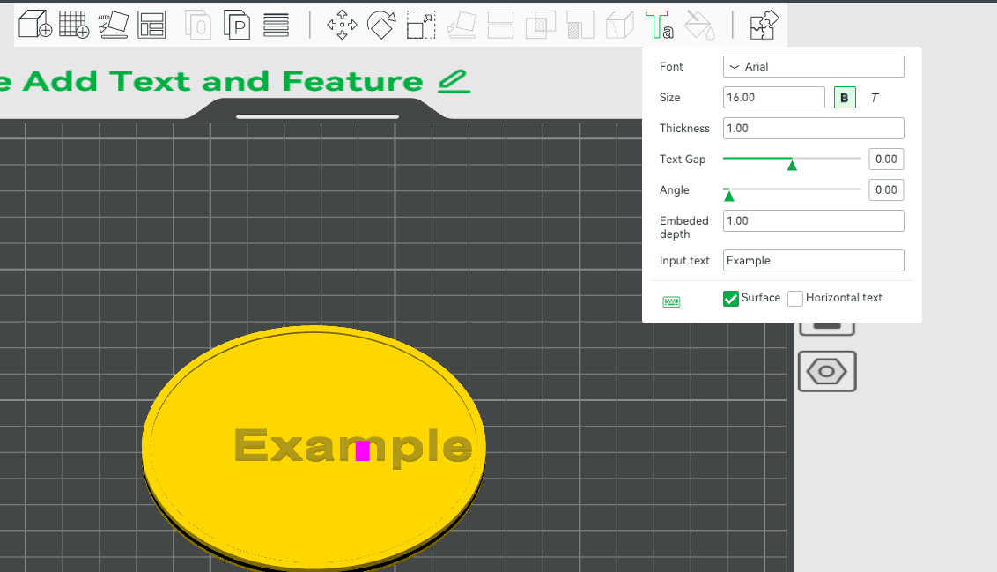997x572 pixels.
Task: Click the green keyboard shortcuts icon
Action: click(x=671, y=301)
